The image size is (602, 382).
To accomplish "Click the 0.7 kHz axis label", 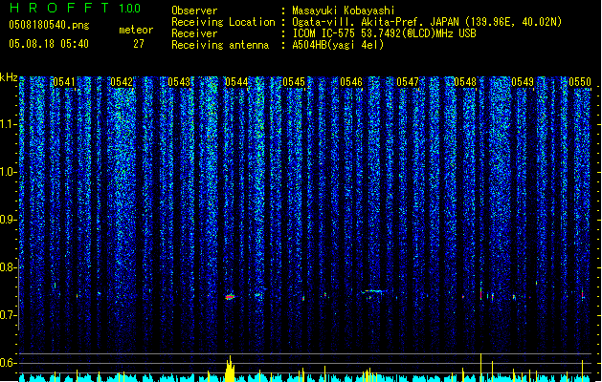I will pyautogui.click(x=8, y=315).
